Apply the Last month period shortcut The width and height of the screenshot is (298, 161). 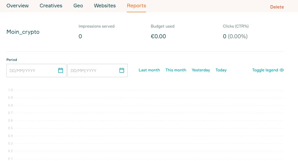[x=149, y=70]
